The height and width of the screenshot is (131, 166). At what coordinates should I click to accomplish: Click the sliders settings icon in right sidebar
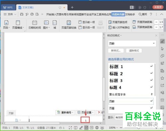pos(162,63)
